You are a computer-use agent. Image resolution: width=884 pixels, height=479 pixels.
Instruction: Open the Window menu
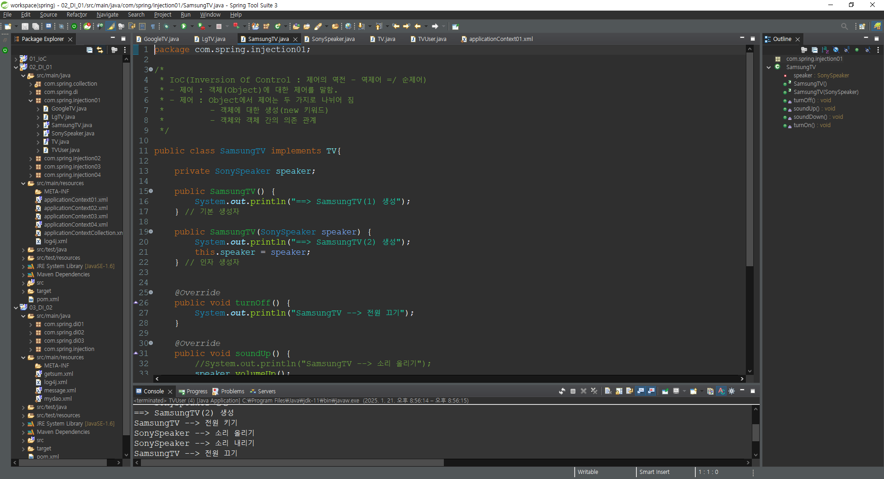click(210, 15)
